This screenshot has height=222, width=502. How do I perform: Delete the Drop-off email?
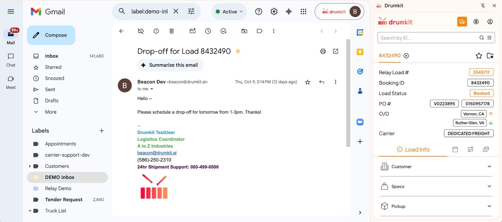pyautogui.click(x=172, y=31)
